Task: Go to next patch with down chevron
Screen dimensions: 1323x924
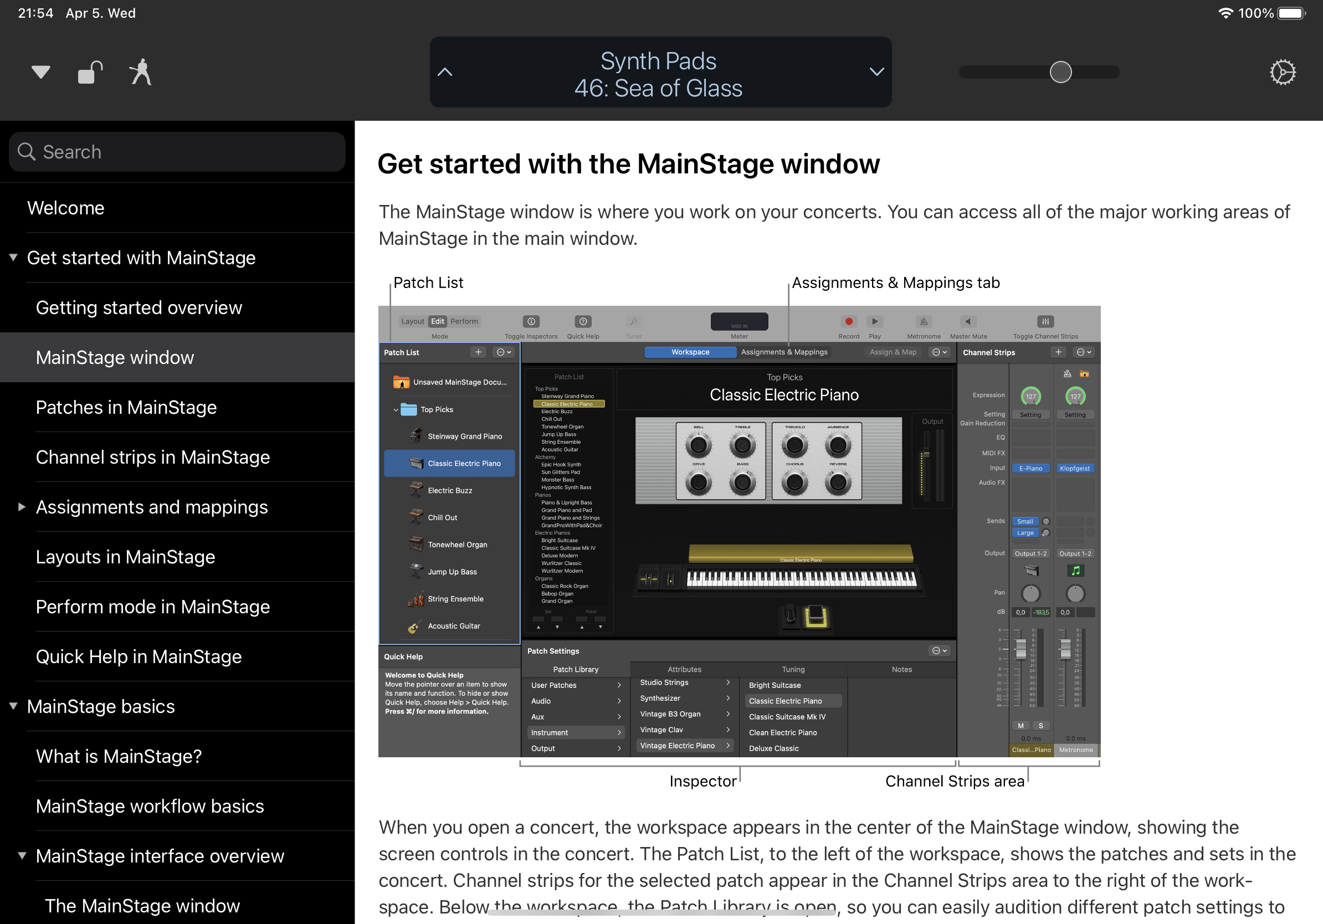Action: tap(876, 72)
